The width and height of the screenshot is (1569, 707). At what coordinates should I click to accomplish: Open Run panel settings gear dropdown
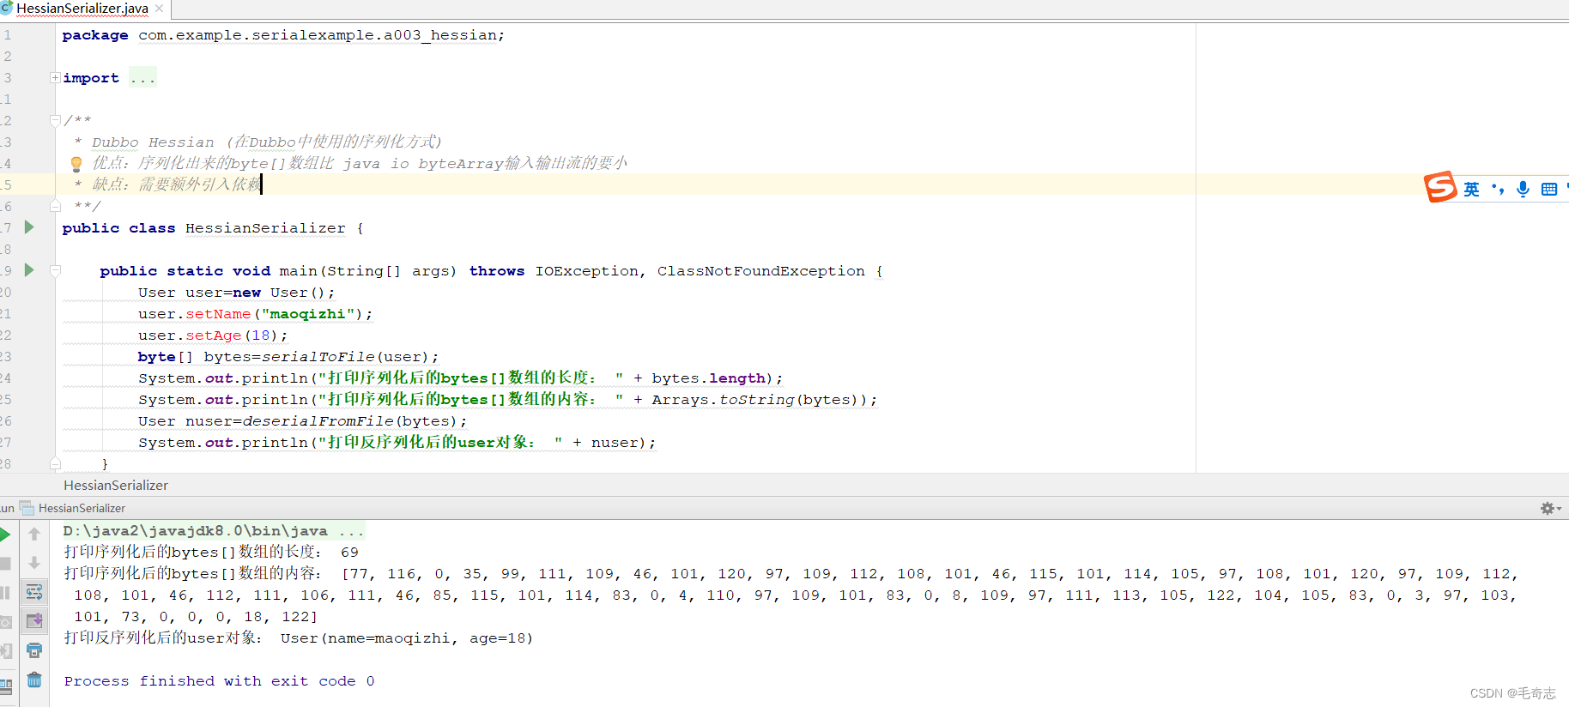click(1550, 508)
